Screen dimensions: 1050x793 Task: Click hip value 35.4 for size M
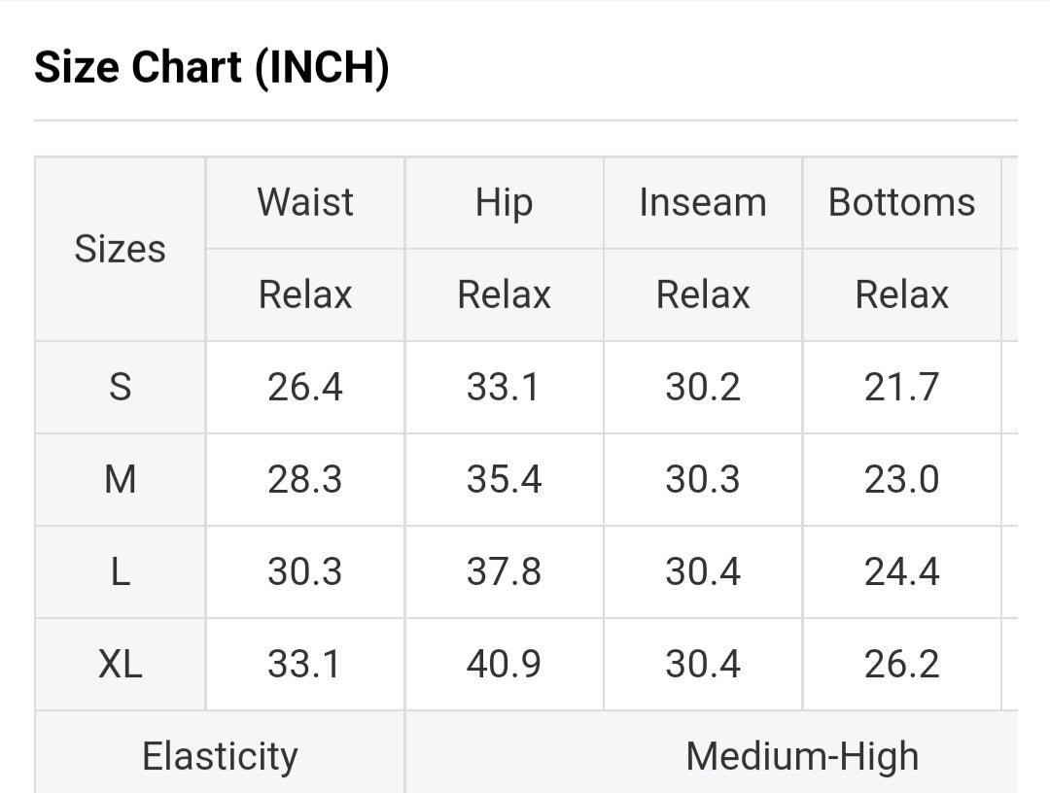(x=504, y=479)
